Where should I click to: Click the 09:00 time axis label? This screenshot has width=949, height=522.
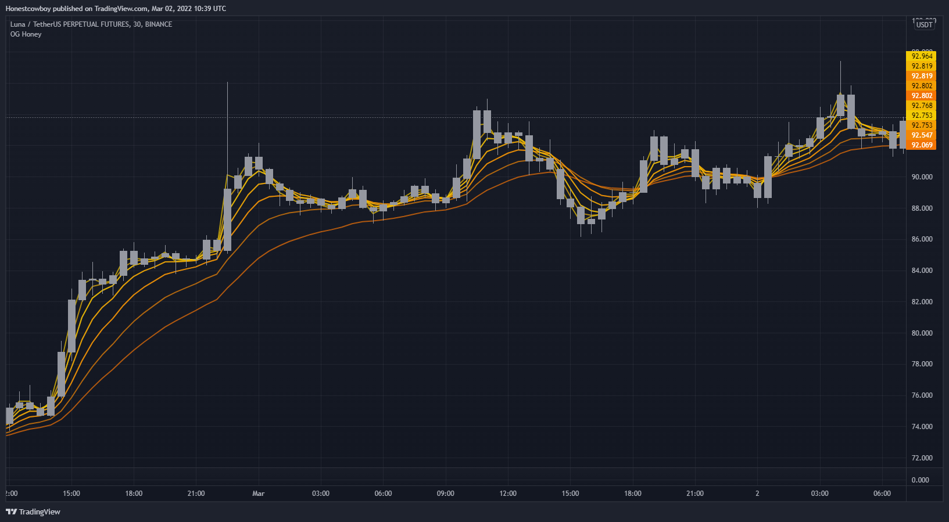tap(446, 494)
